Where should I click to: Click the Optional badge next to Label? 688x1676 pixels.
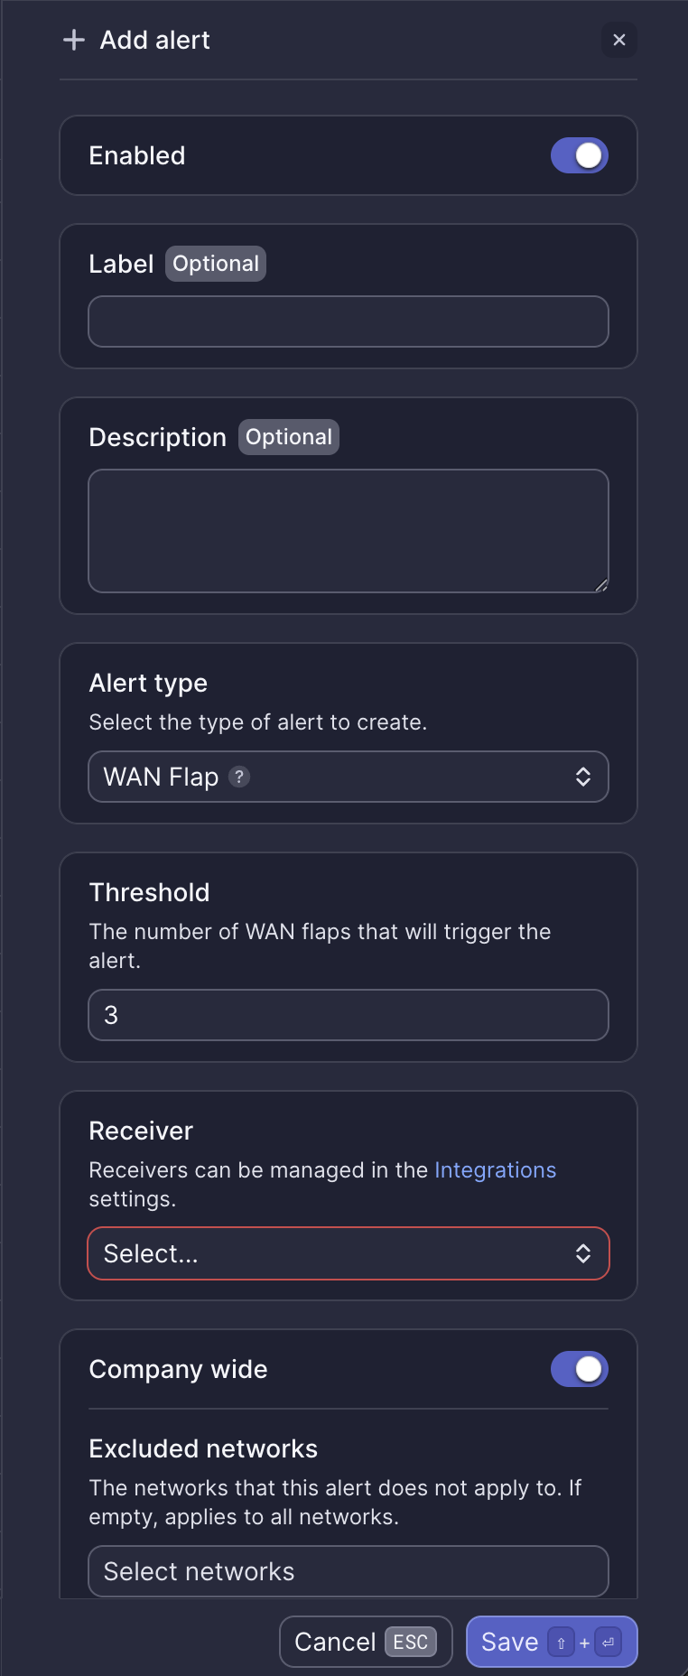click(x=215, y=263)
